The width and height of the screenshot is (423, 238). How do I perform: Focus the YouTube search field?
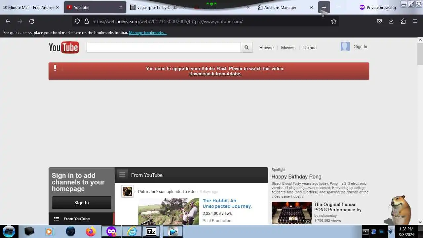[x=164, y=48]
